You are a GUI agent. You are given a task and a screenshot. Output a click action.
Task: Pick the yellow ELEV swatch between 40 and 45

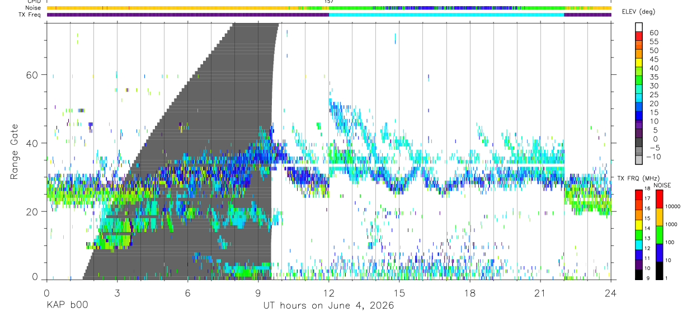pyautogui.click(x=639, y=63)
